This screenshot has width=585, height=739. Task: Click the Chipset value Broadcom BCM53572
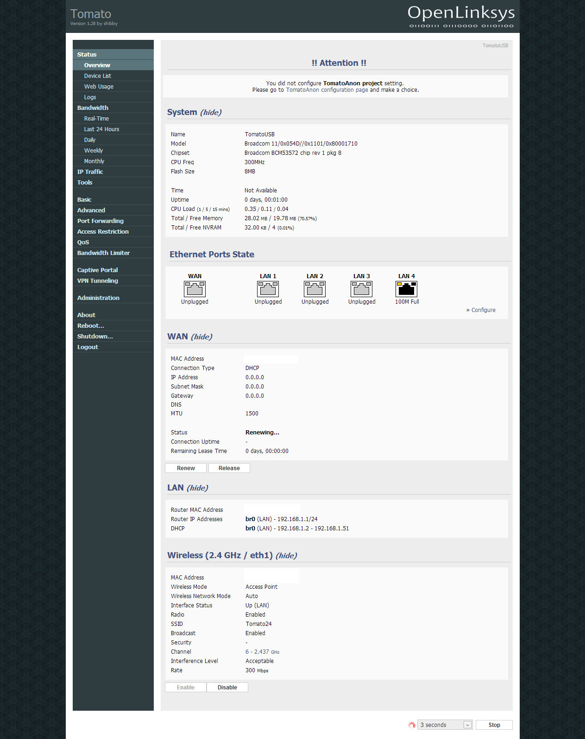click(x=293, y=153)
